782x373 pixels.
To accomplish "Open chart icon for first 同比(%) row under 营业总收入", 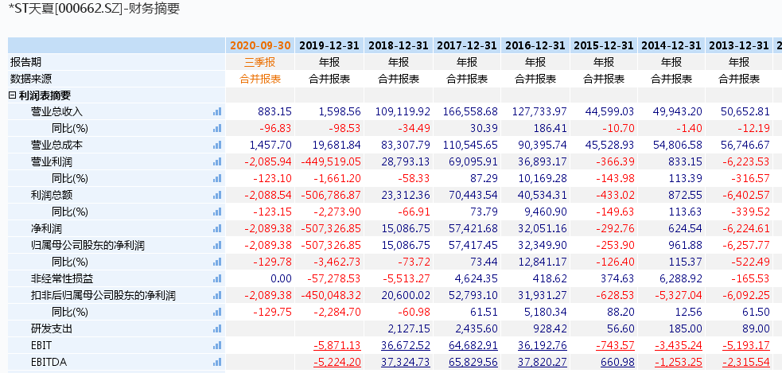I will coord(217,128).
